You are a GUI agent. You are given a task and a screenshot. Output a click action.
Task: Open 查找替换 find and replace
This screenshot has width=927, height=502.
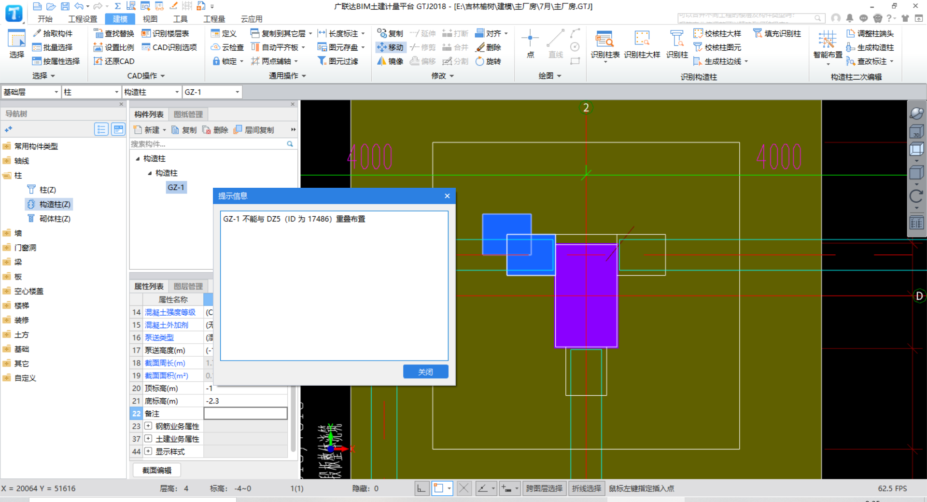114,33
